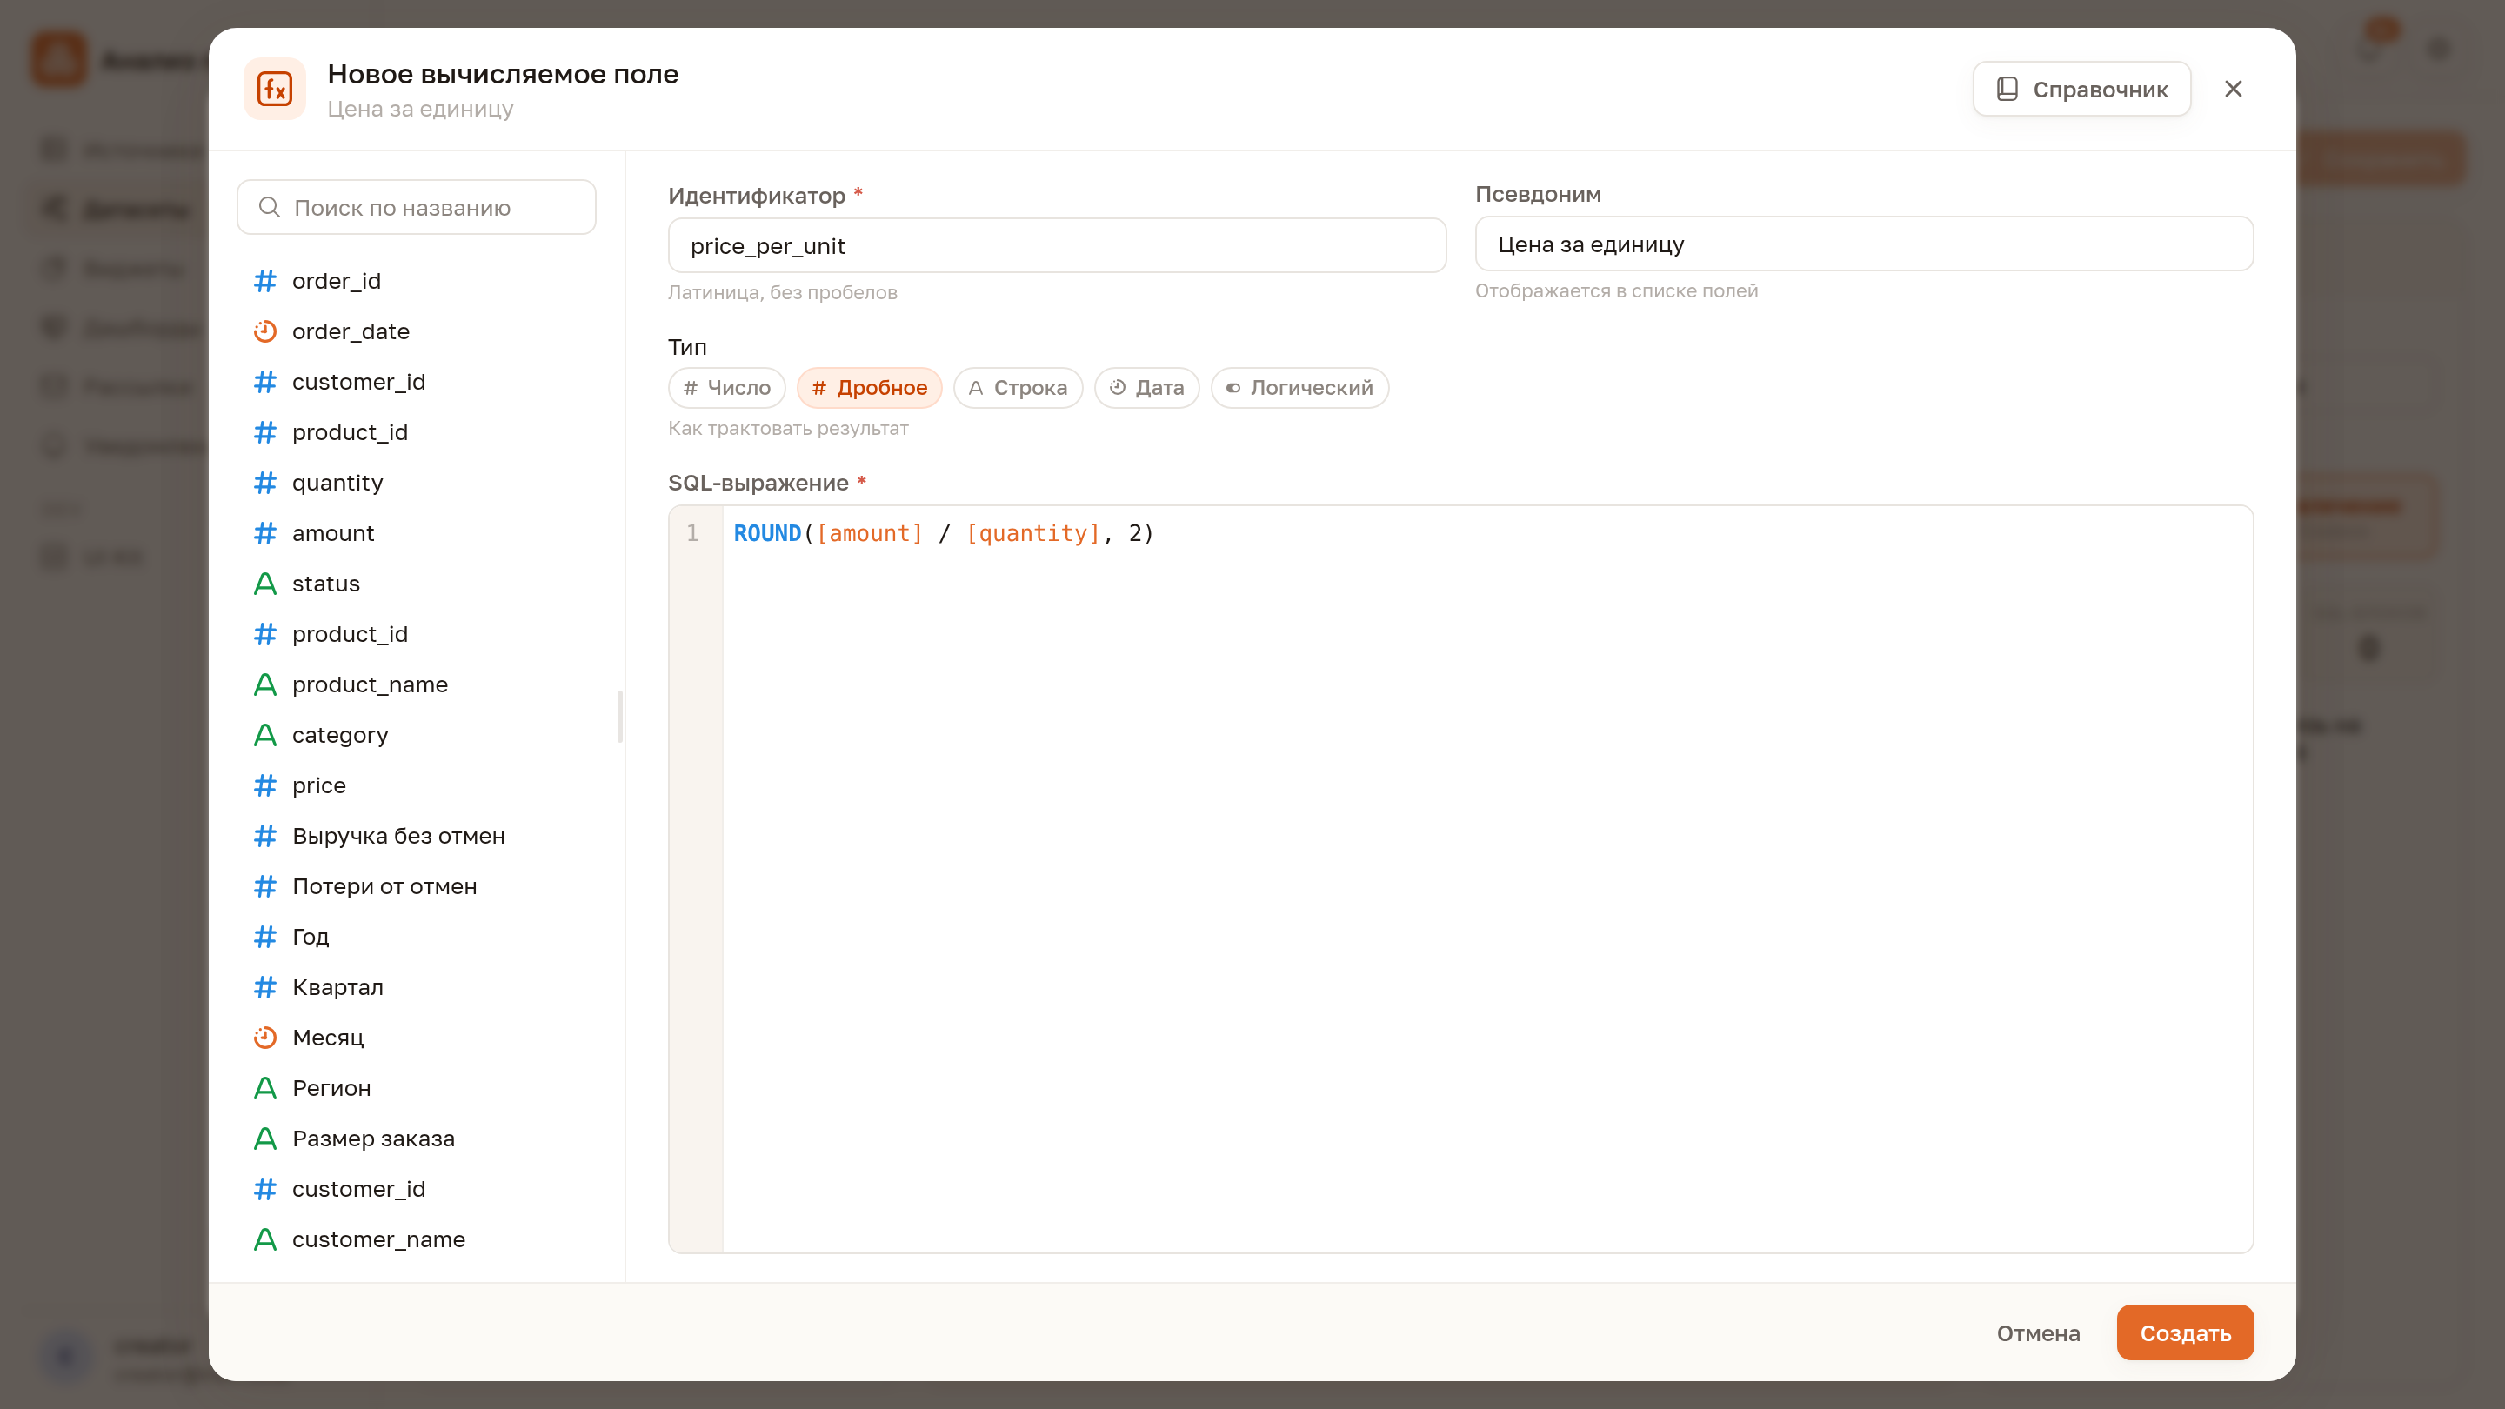Click the hash icon beside price
The image size is (2505, 1409).
pos(264,785)
